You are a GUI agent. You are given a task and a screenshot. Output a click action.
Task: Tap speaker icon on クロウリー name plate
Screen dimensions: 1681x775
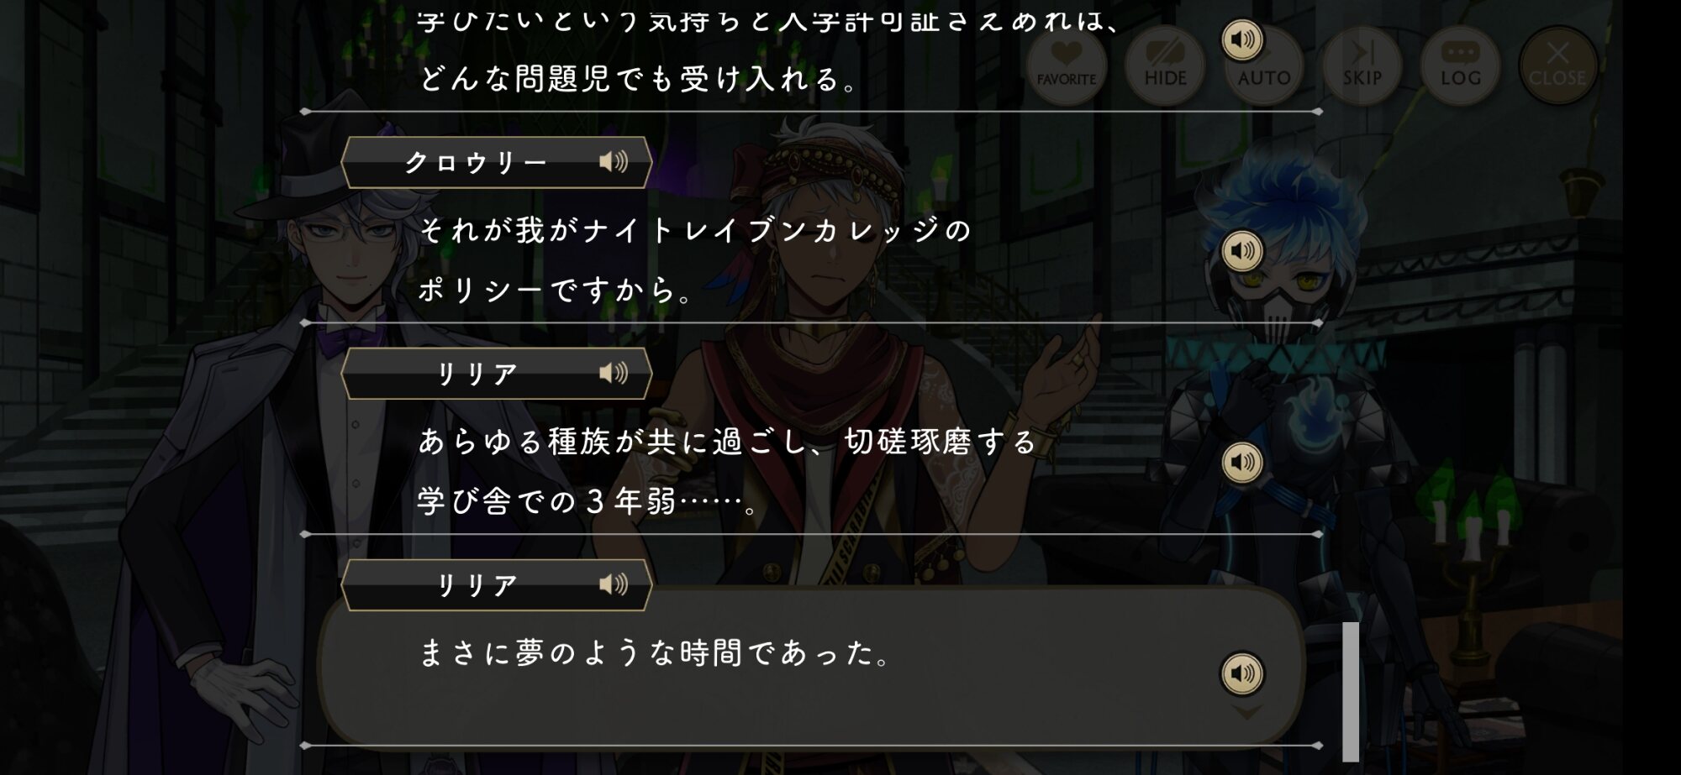(x=614, y=161)
